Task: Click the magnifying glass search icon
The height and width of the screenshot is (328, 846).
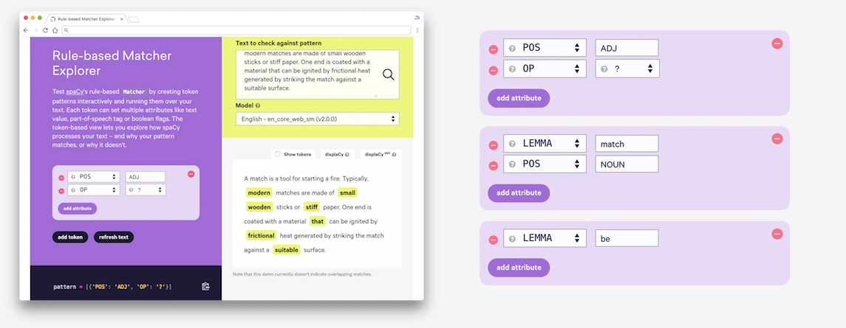Action: pos(388,74)
